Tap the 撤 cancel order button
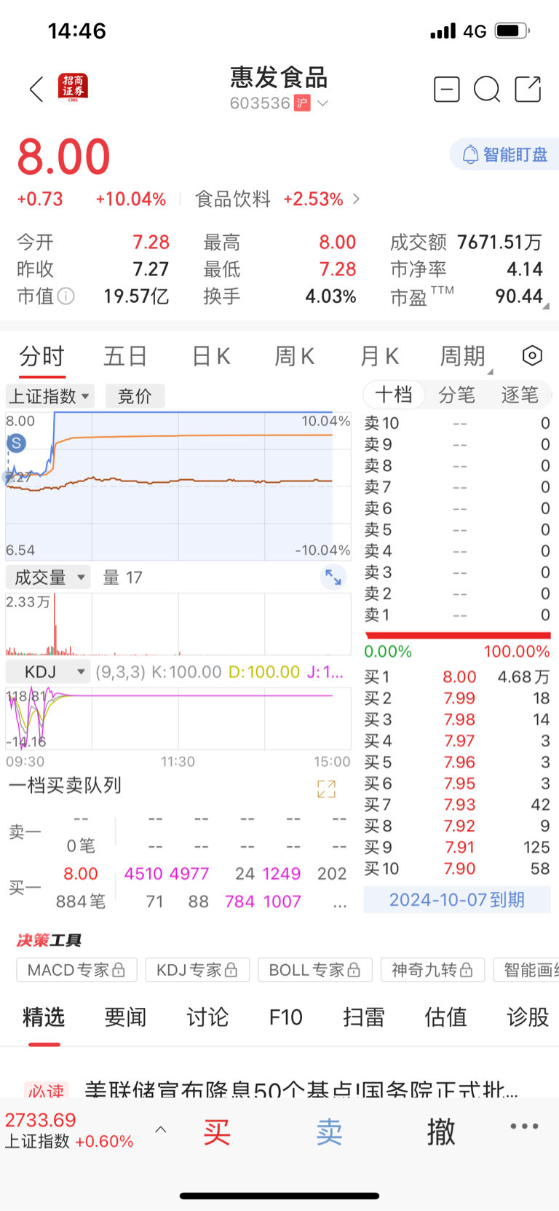 [441, 1132]
